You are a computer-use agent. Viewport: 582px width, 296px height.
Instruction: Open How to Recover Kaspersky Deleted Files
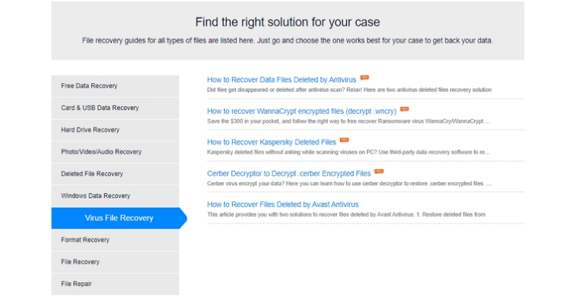coord(271,142)
